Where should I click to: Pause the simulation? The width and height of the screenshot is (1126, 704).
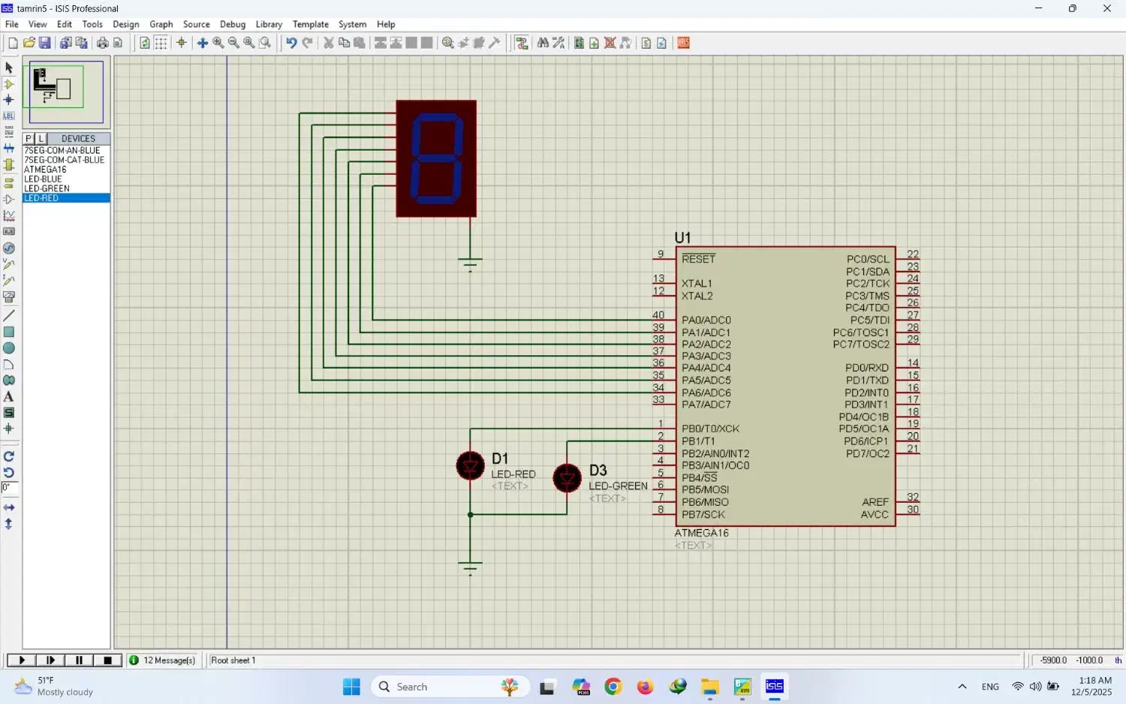pos(79,660)
